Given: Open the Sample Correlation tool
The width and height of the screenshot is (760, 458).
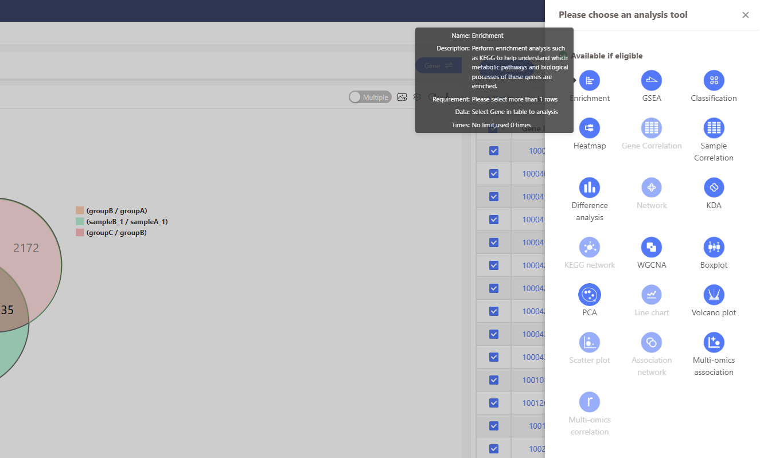Looking at the screenshot, I should coord(714,128).
